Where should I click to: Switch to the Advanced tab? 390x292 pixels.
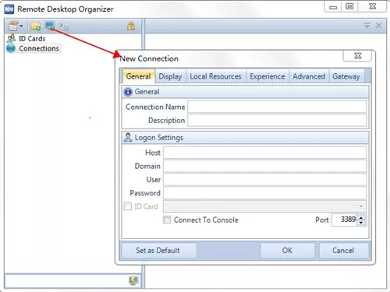tap(309, 76)
